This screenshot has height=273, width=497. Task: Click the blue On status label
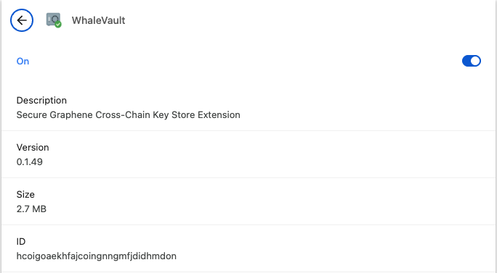[23, 62]
